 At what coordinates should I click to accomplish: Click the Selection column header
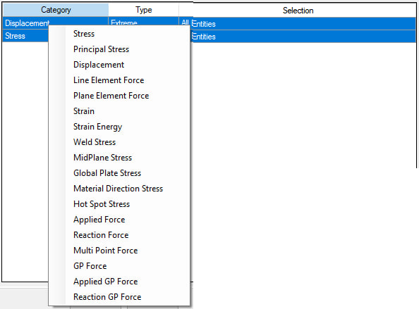click(298, 11)
